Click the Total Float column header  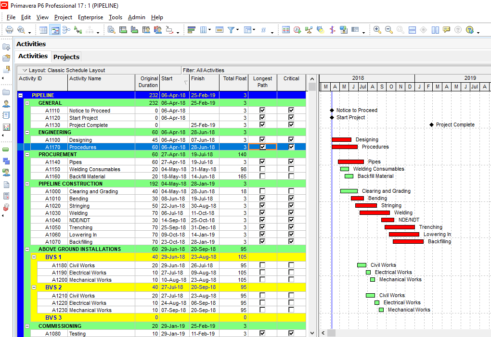(233, 82)
